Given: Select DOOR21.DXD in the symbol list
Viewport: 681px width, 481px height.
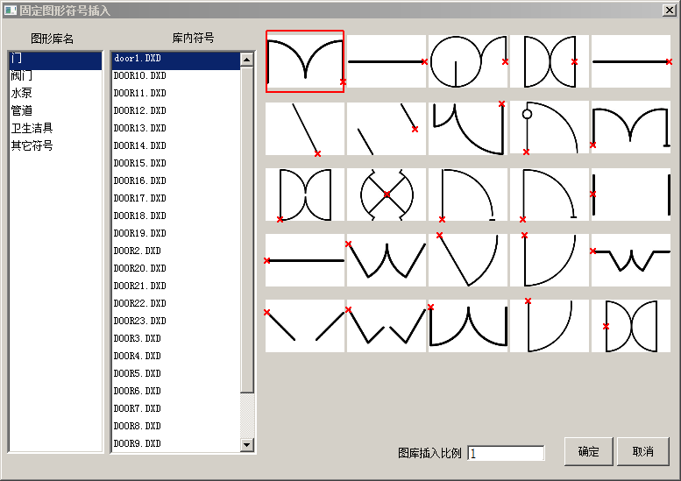Looking at the screenshot, I should click(x=176, y=286).
